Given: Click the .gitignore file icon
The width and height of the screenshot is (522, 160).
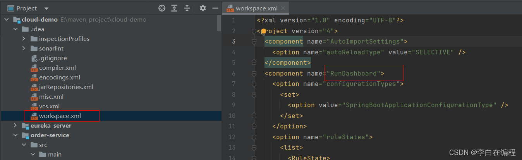Looking at the screenshot, I should [34, 58].
